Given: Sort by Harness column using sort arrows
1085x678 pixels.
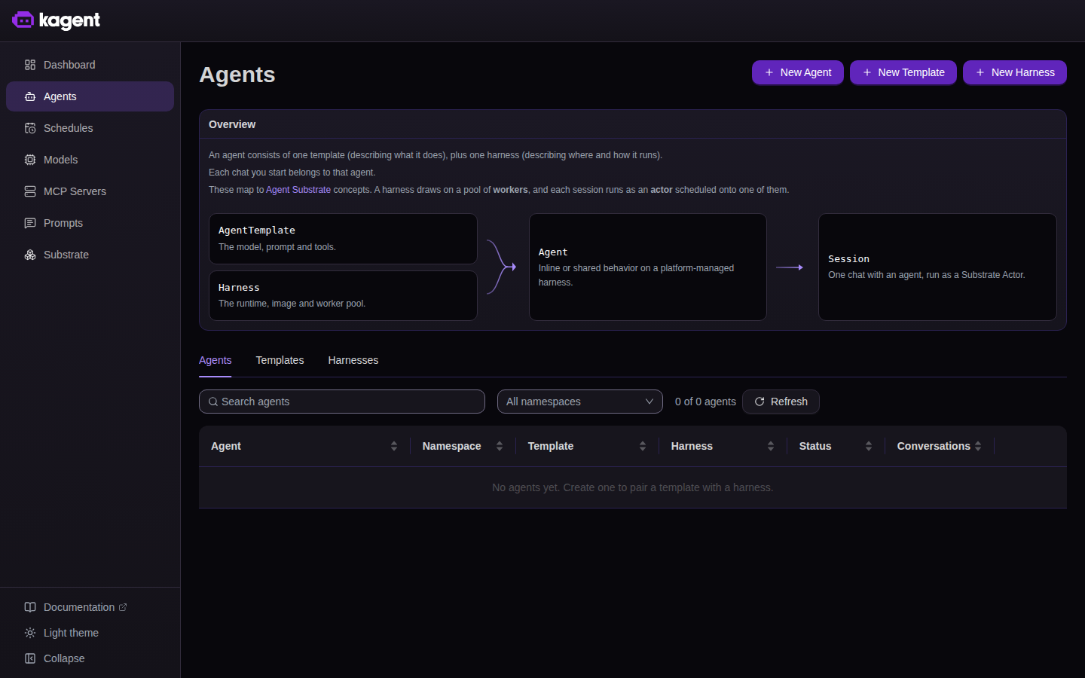Looking at the screenshot, I should pos(771,446).
